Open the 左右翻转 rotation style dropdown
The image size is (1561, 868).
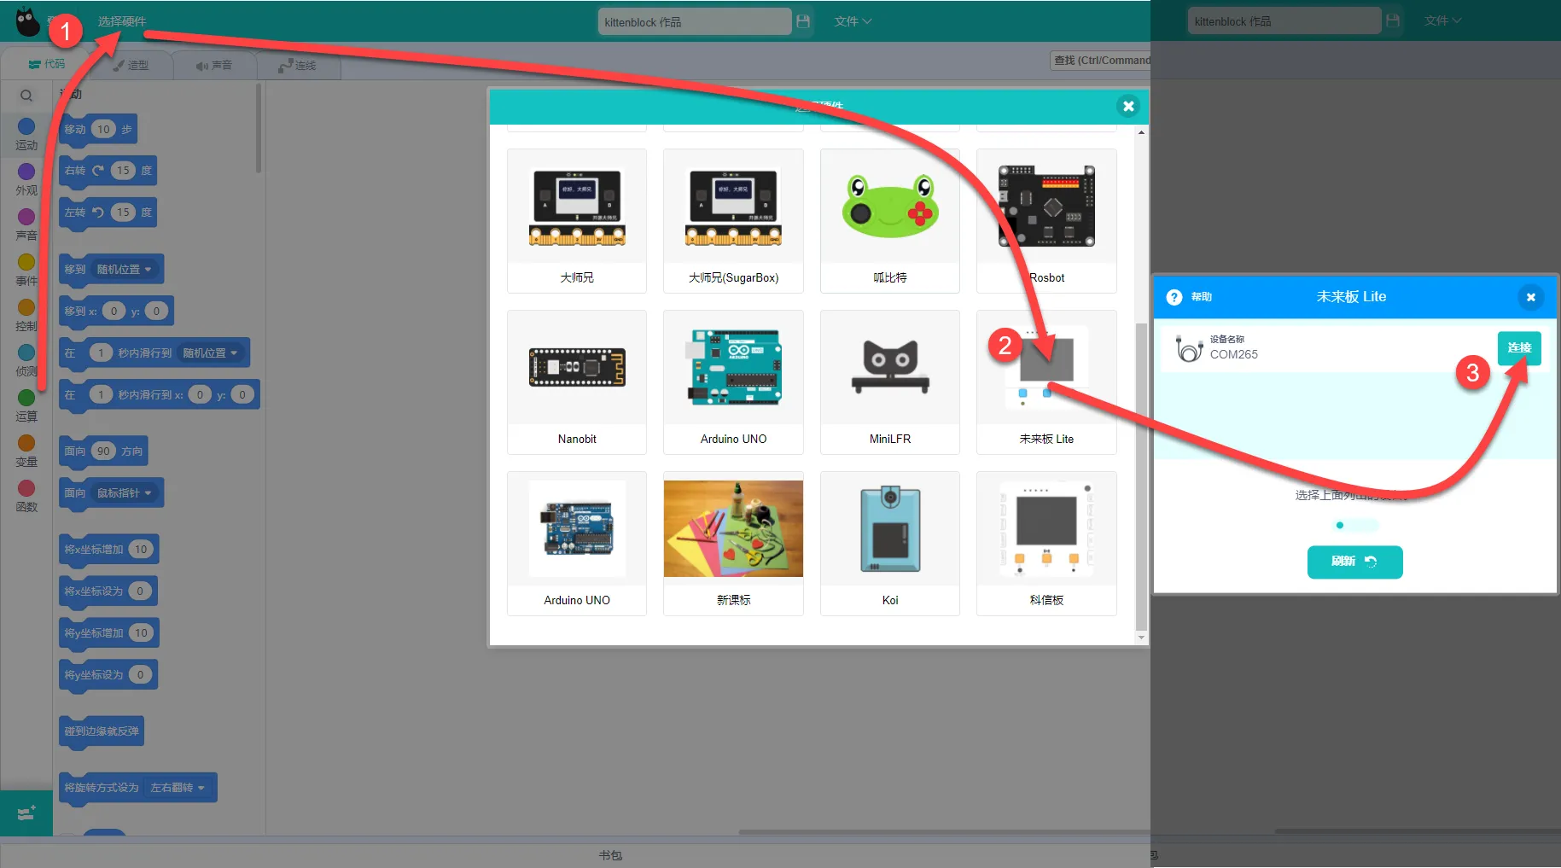coord(178,788)
